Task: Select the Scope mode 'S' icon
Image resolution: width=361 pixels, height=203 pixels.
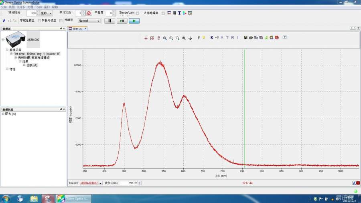Action: 211,38
